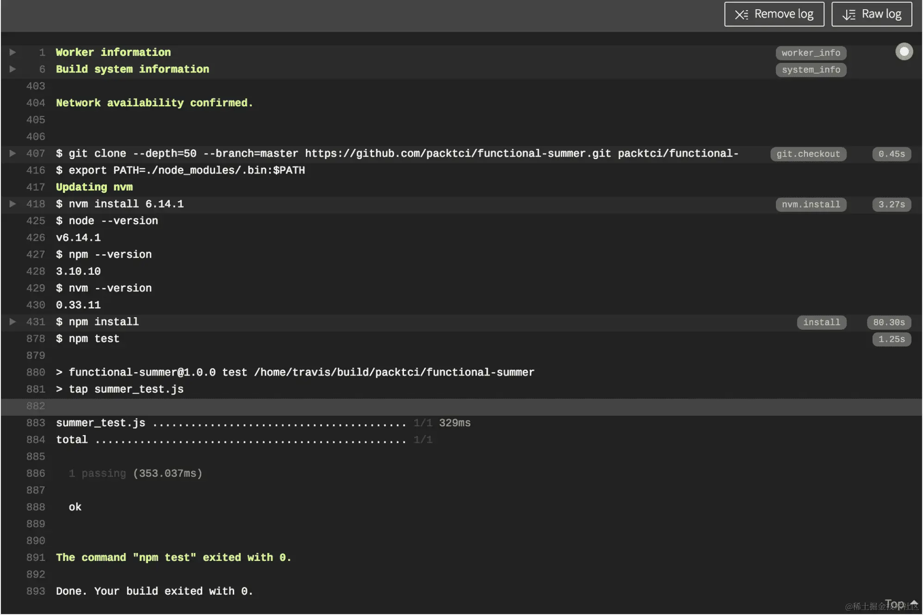Expand the Worker information fold
This screenshot has height=615, width=923.
12,52
